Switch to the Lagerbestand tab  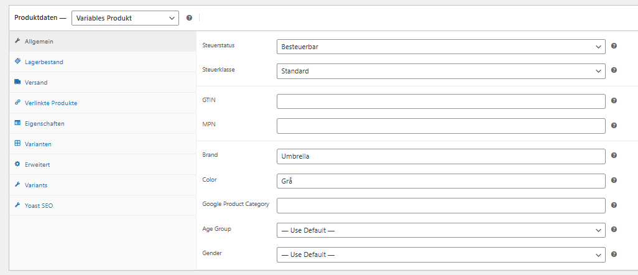(103, 62)
